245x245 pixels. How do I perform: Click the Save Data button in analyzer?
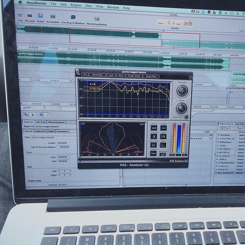[x=97, y=75]
